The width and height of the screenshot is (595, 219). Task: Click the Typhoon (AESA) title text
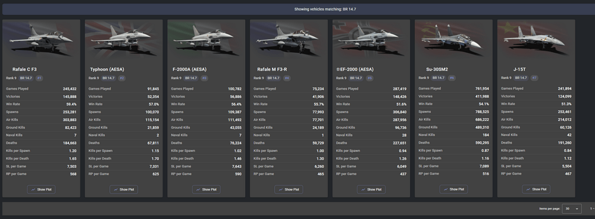[x=107, y=69]
